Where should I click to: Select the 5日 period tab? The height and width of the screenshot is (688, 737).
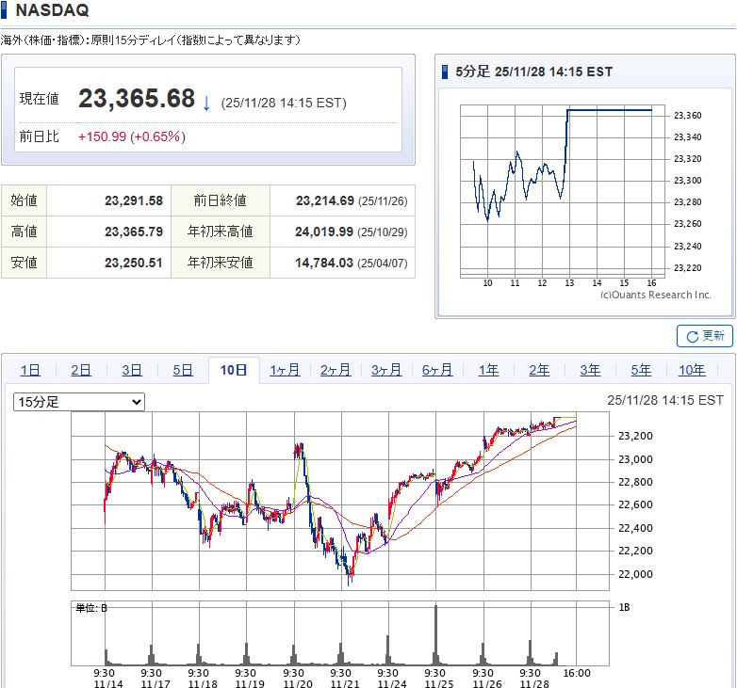click(x=183, y=371)
